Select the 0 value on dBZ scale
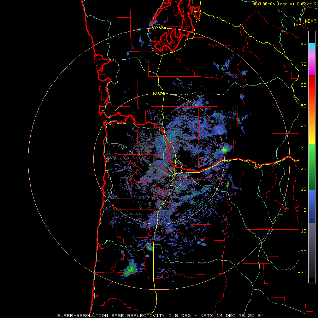Image resolution: width=318 pixels, height=318 pixels. (305, 210)
